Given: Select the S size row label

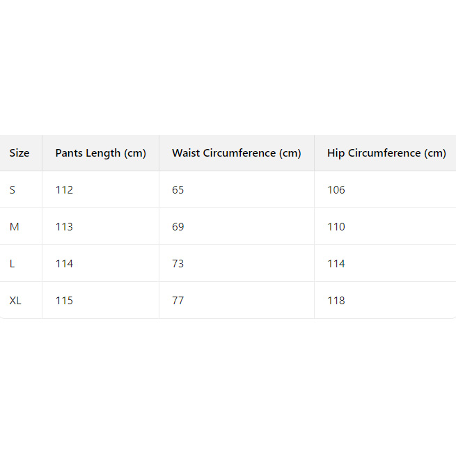Looking at the screenshot, I should 13,190.
